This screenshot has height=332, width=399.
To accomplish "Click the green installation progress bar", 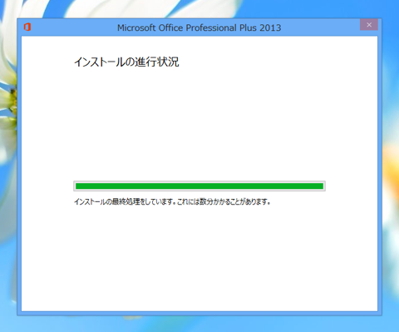I will 199,186.
